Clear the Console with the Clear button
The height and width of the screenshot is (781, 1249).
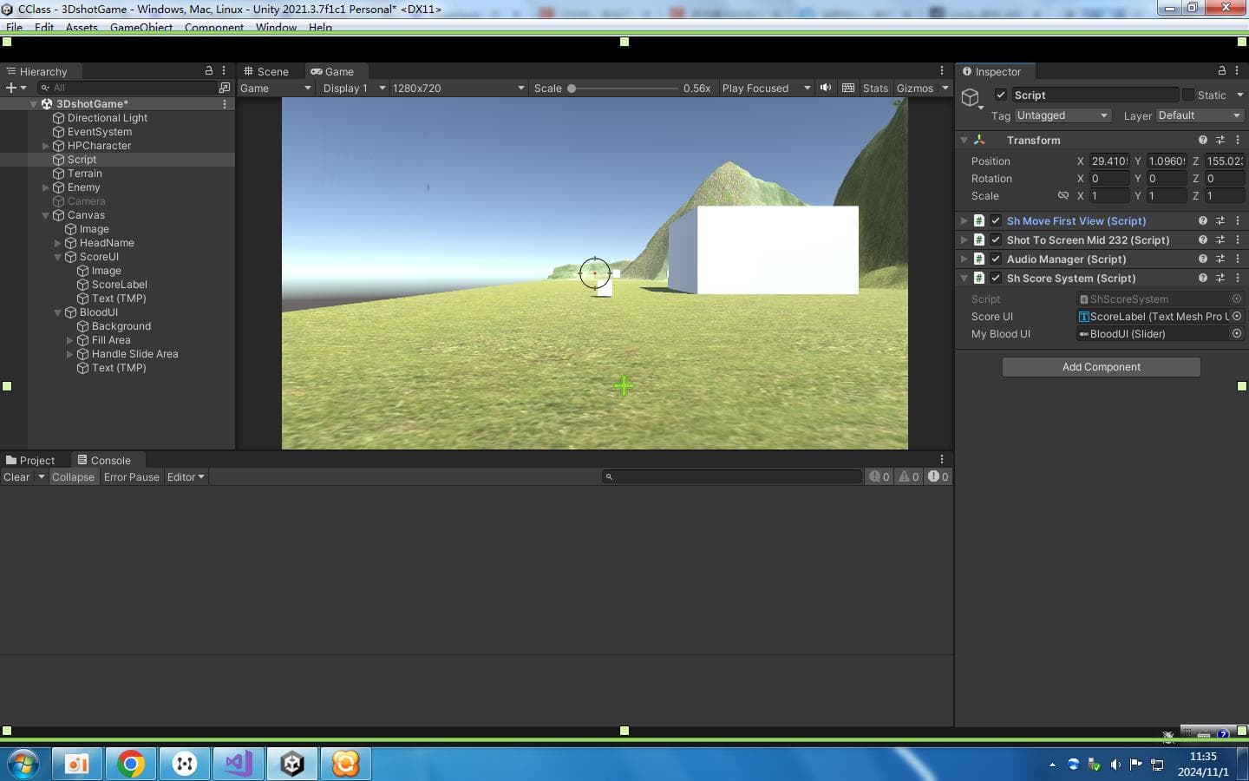point(16,476)
